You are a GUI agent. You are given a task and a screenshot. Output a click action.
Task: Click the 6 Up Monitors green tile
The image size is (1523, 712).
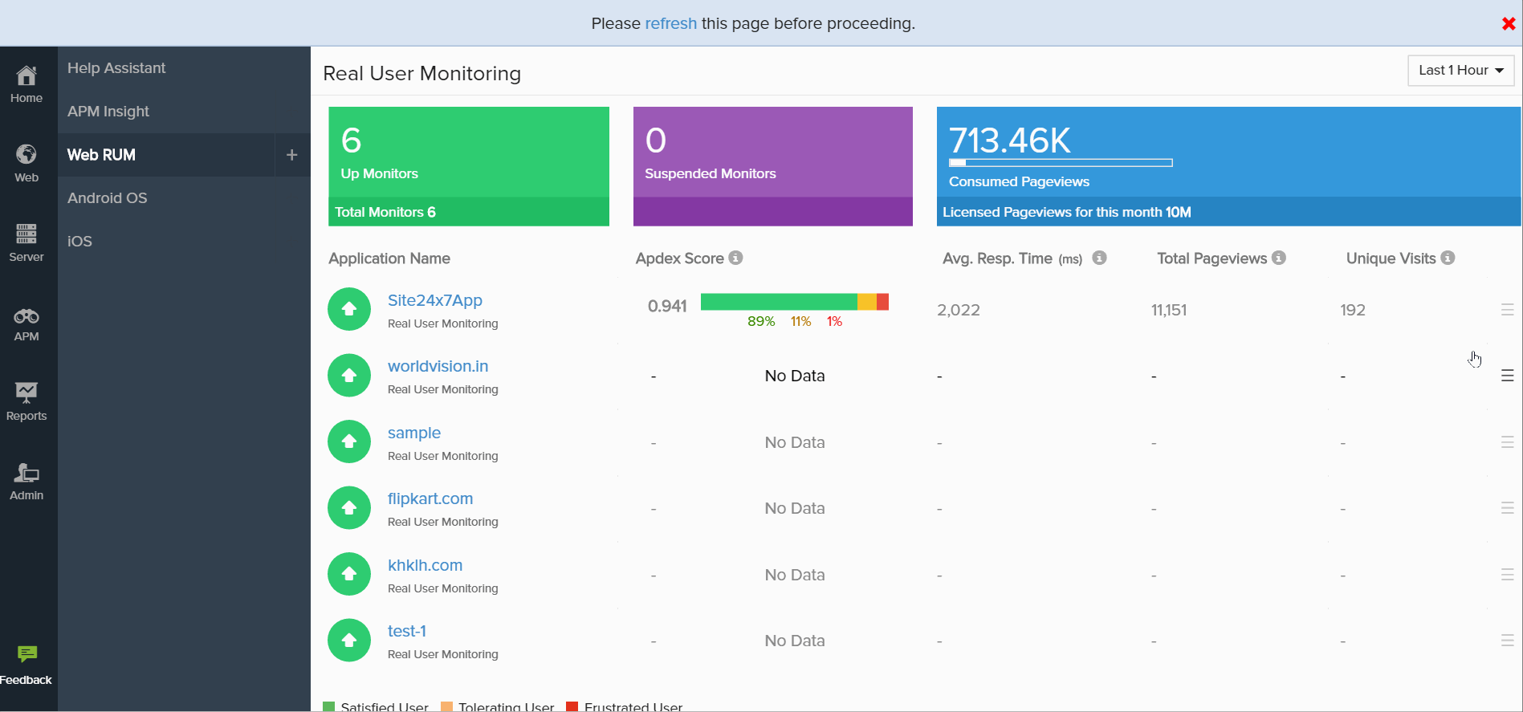tap(469, 153)
